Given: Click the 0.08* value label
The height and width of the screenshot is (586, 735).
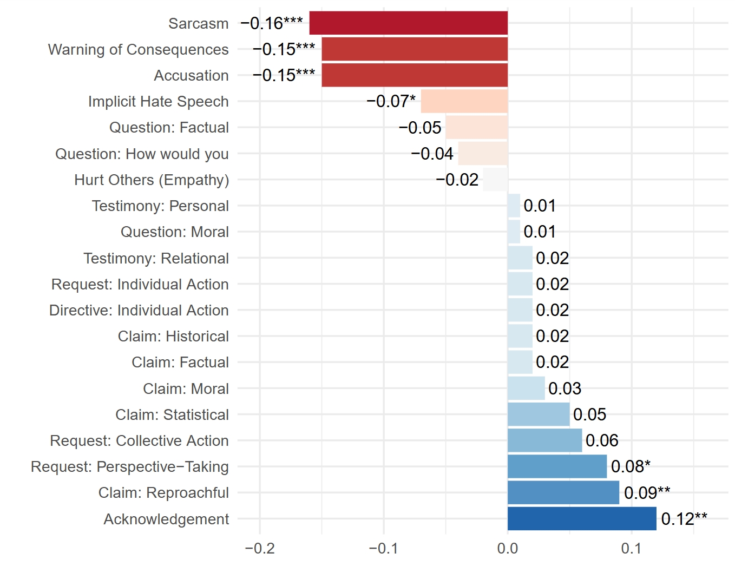Looking at the screenshot, I should pos(631,466).
